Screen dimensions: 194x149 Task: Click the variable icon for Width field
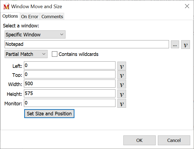[x=122, y=84]
